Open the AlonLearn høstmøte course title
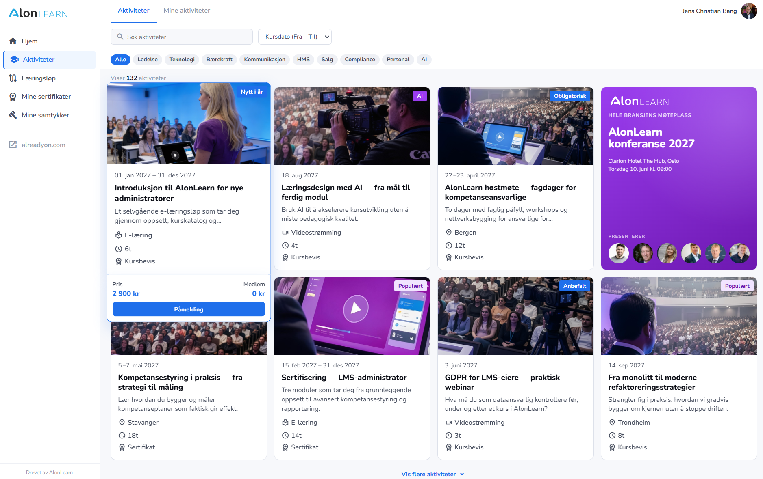763x479 pixels. pyautogui.click(x=511, y=192)
